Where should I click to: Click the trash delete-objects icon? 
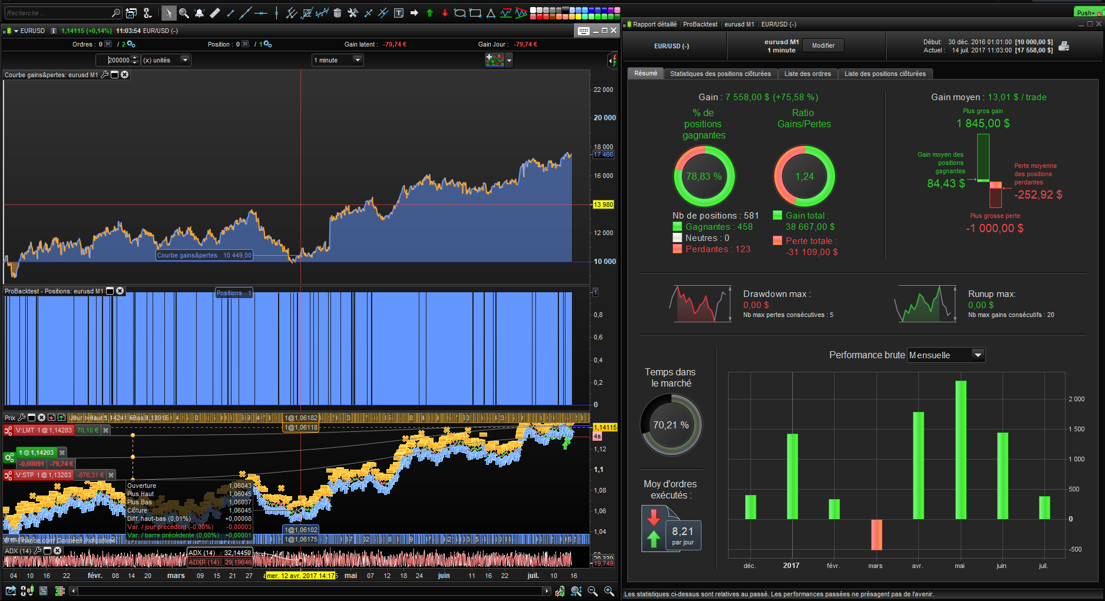coord(338,13)
